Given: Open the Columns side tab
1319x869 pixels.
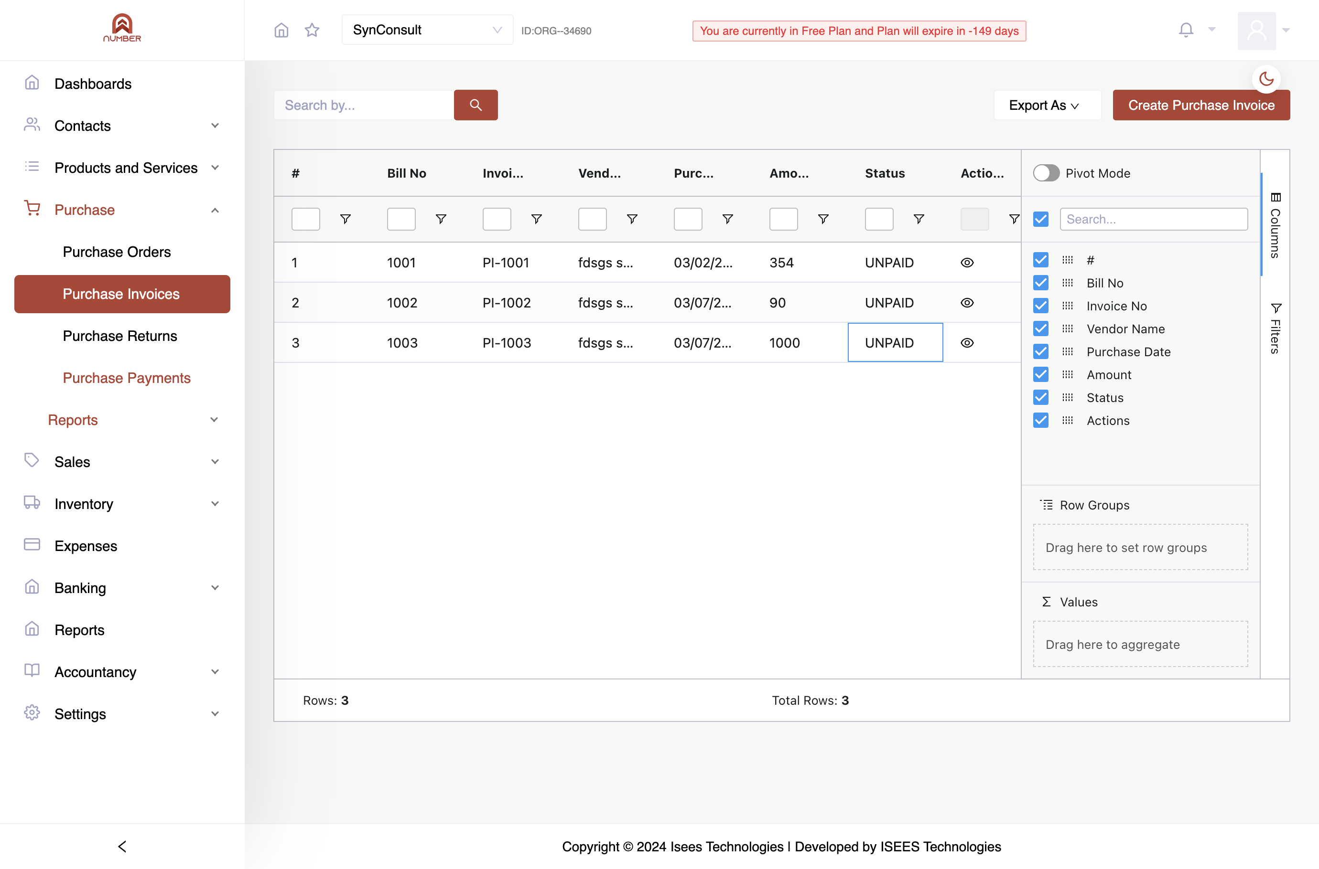Looking at the screenshot, I should click(x=1275, y=224).
